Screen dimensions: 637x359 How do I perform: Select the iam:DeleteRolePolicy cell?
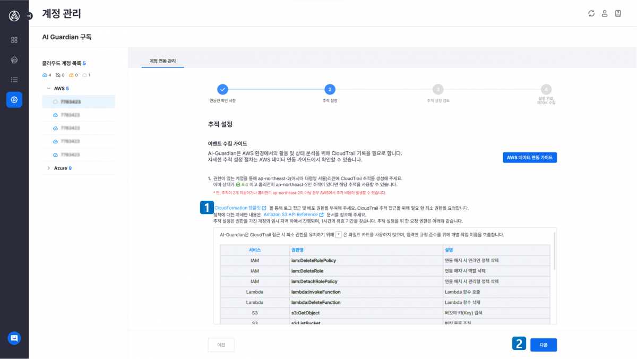(x=366, y=260)
